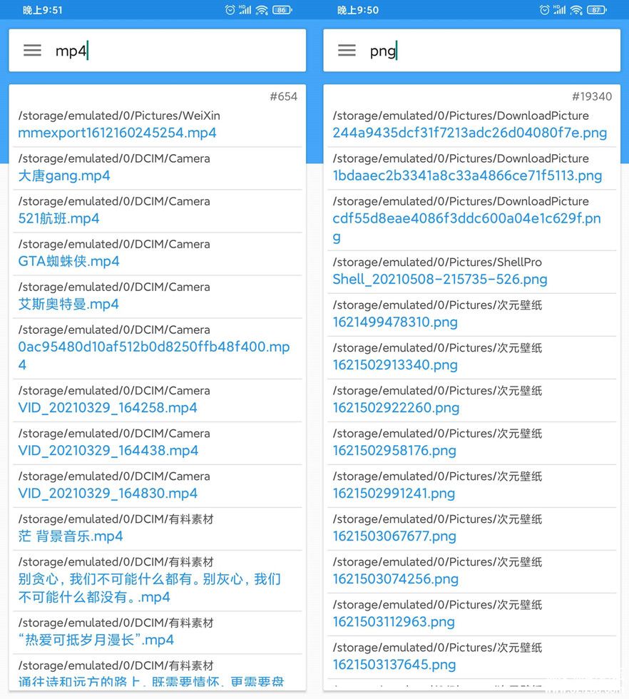Viewport: 629px width, 699px height.
Task: Tap Wi-Fi icon in left status bar
Action: (262, 10)
